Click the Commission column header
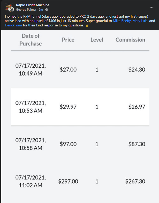This screenshot has width=159, height=203. pos(130,40)
